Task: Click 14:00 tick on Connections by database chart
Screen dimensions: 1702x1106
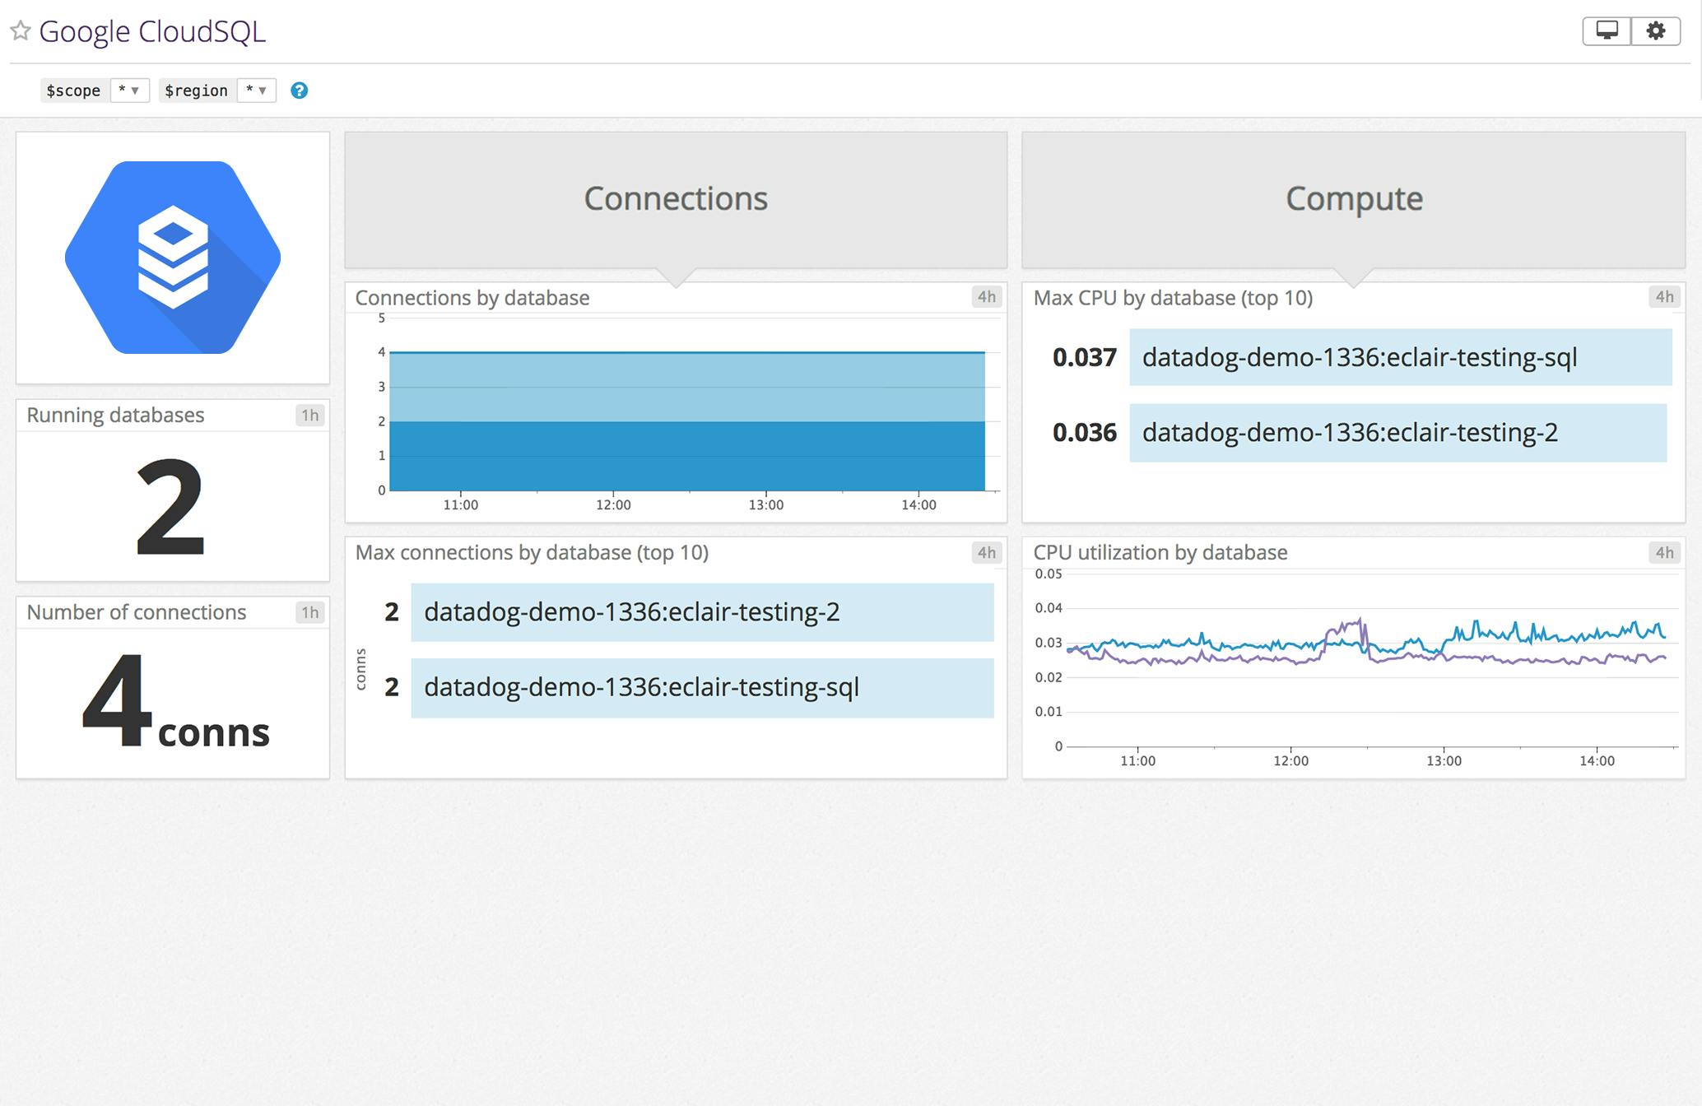Action: coord(918,504)
